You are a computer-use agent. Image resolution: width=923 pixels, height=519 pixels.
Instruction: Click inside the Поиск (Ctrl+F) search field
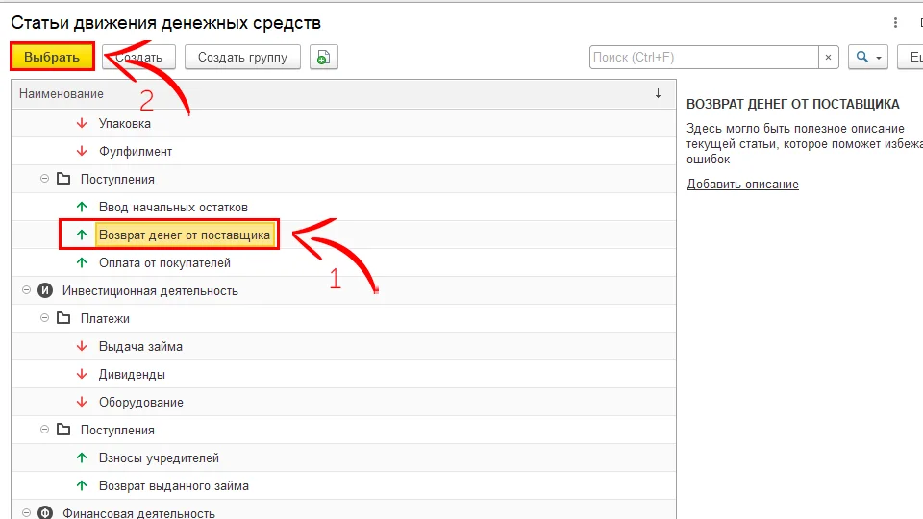tap(704, 58)
